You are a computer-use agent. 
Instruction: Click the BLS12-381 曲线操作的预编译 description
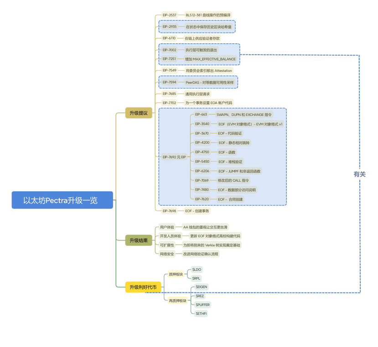coord(208,15)
